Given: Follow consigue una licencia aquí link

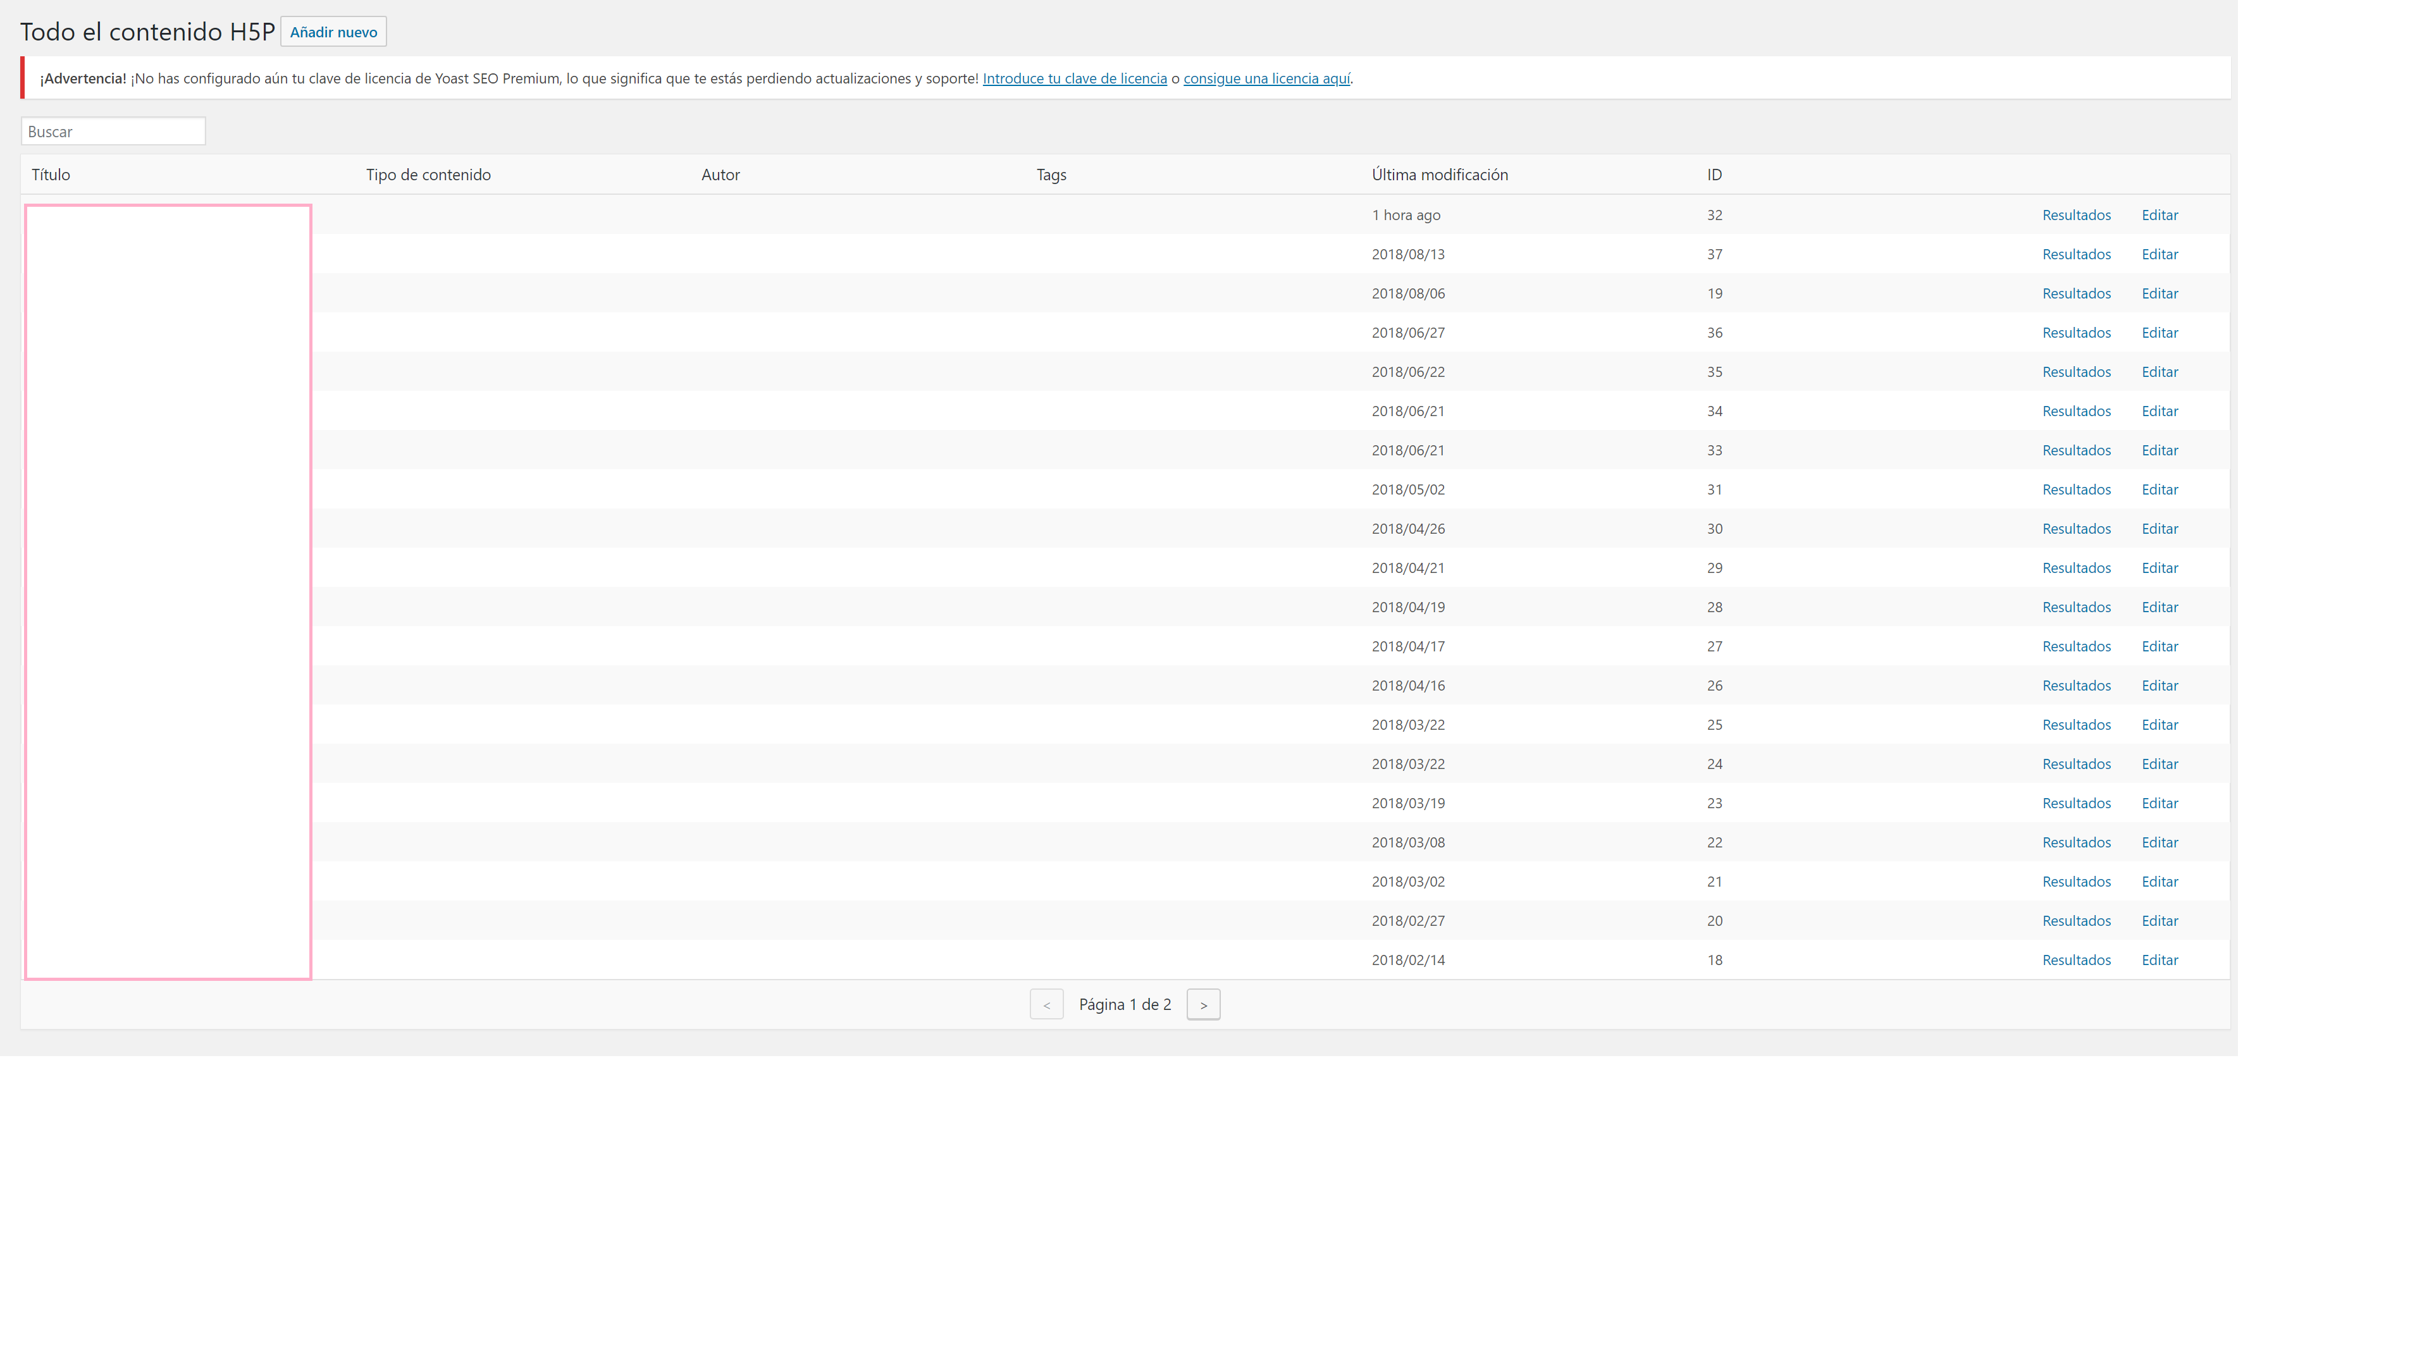Looking at the screenshot, I should [1266, 78].
